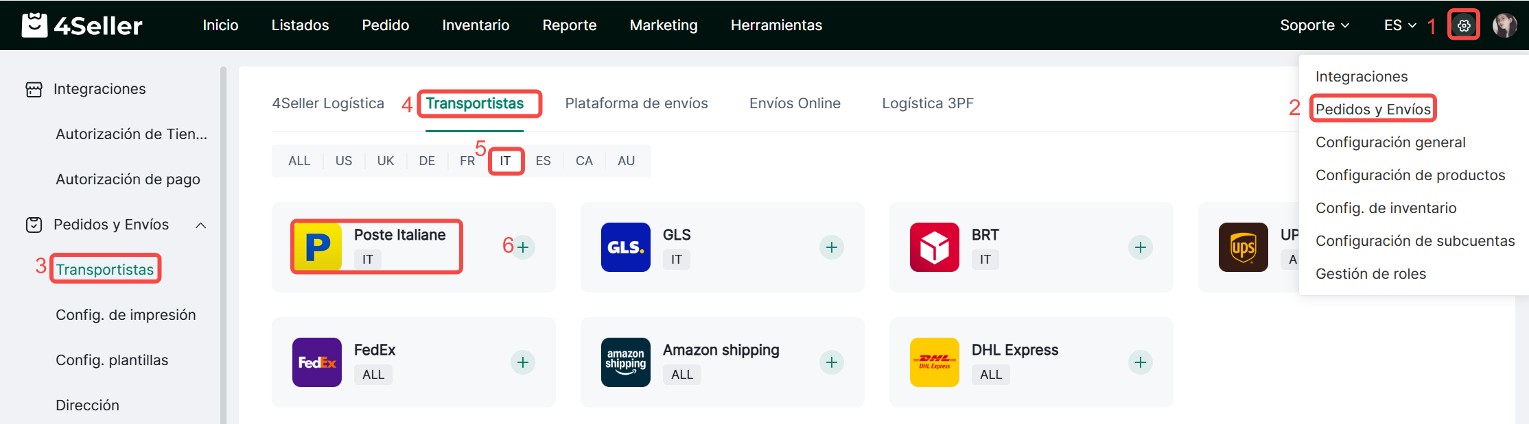The image size is (1529, 424).
Task: Choose Configuración general from settings menu
Action: coord(1390,142)
